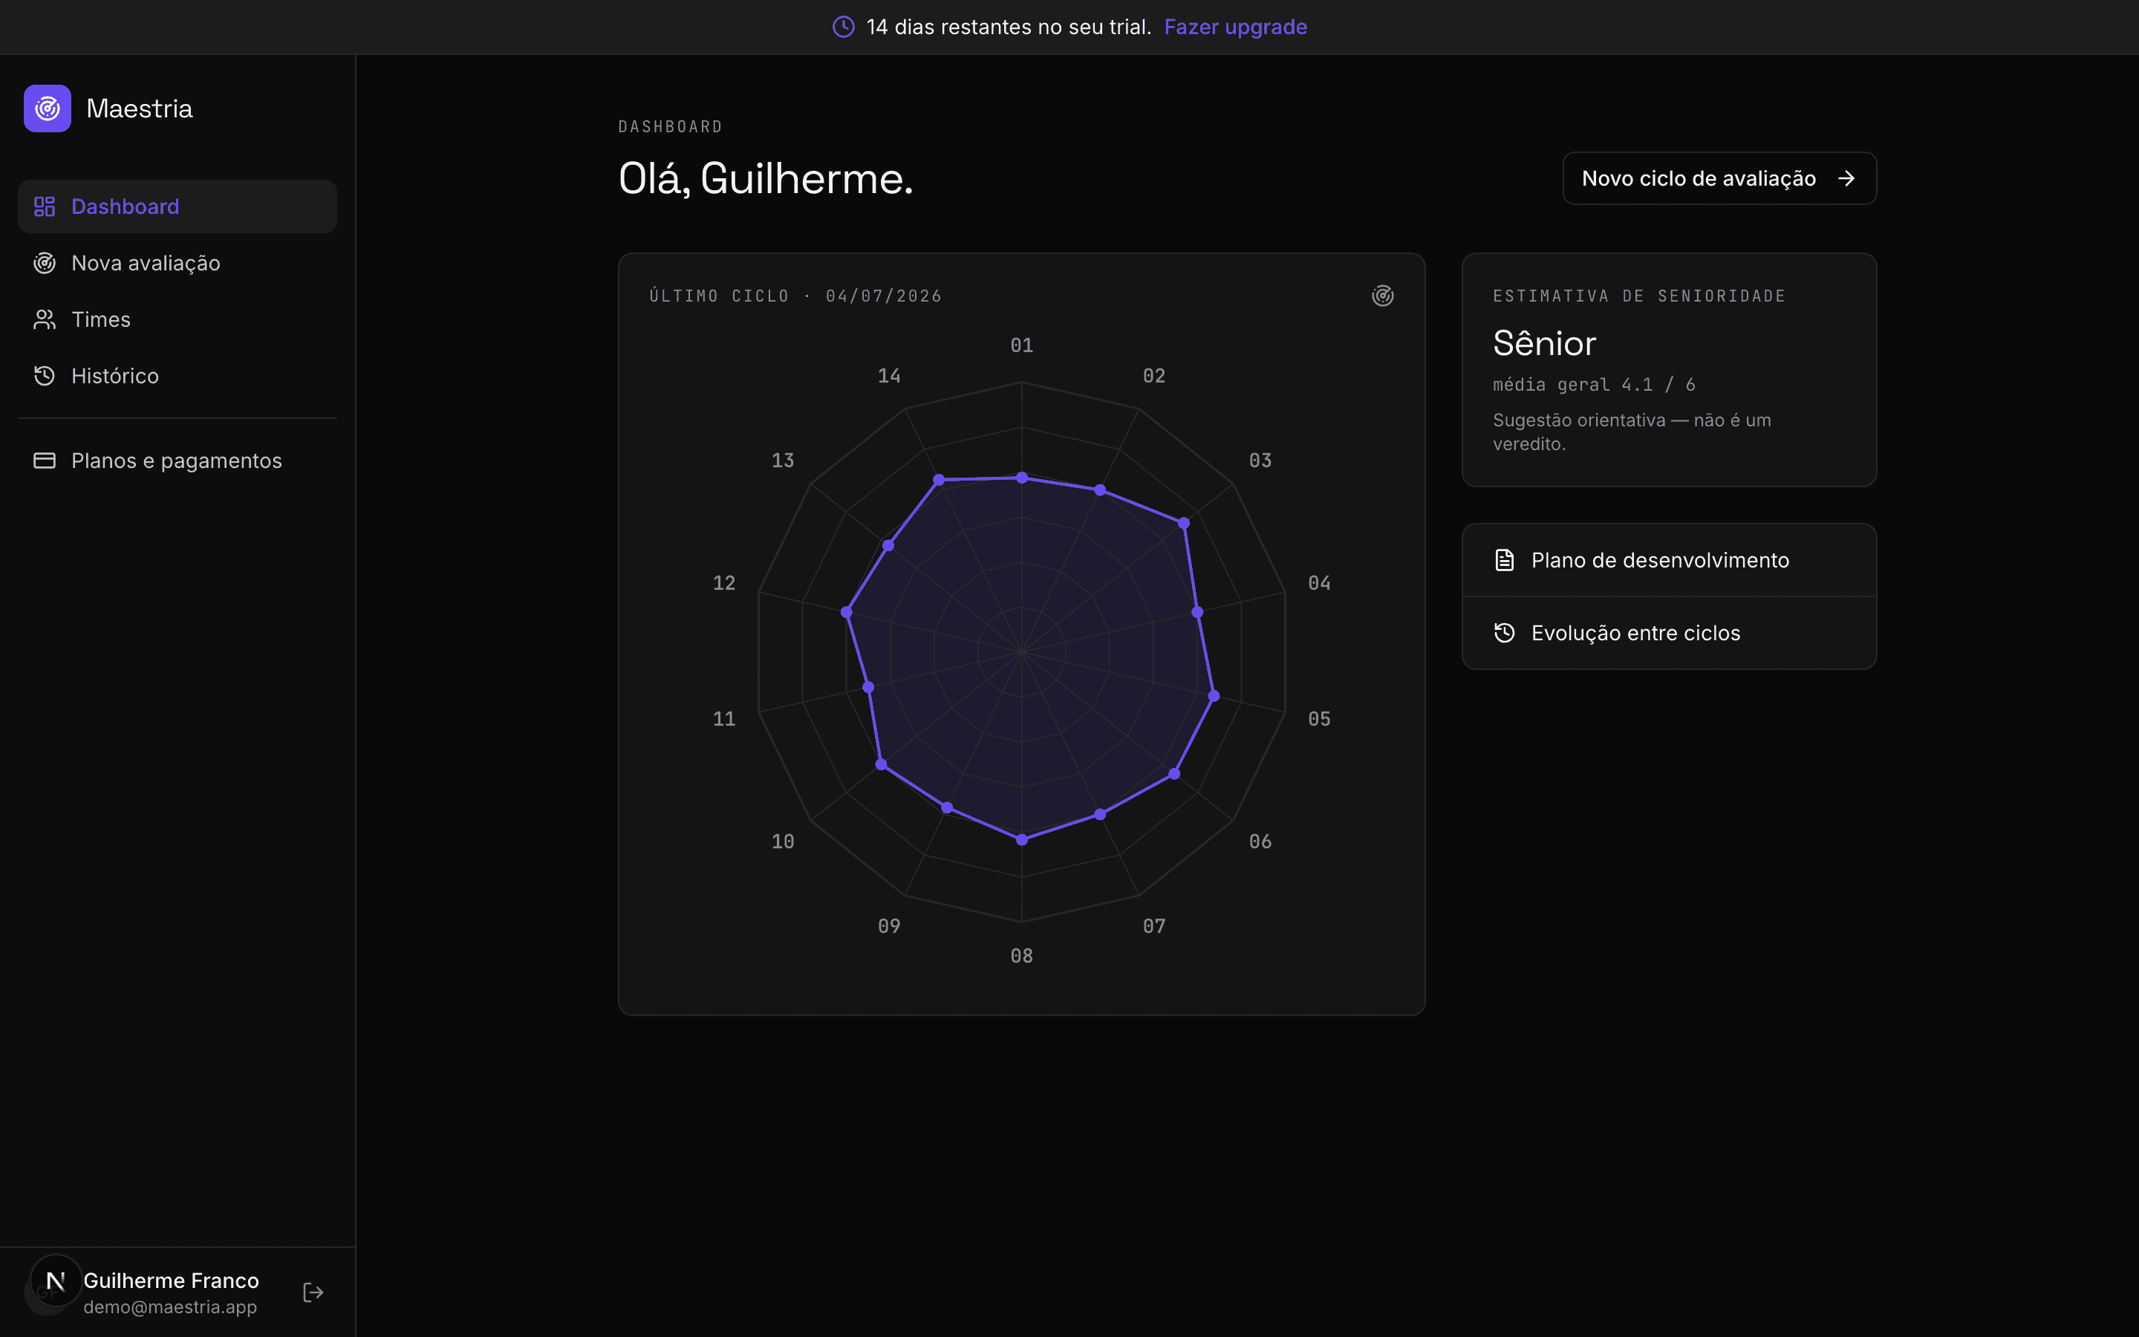Click radar axis label 10
This screenshot has width=2139, height=1337.
783,841
